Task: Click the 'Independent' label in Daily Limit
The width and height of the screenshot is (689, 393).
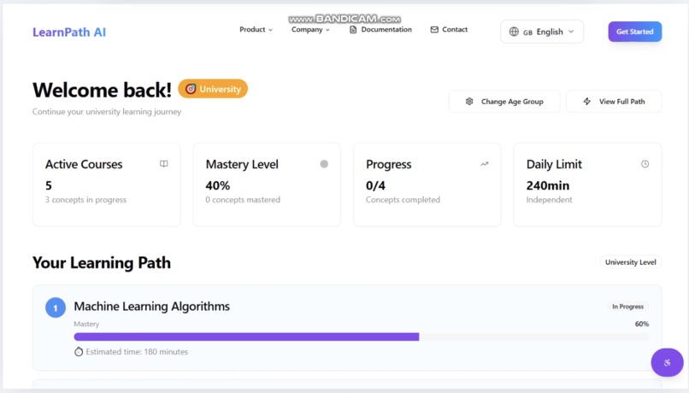Action: (x=549, y=200)
